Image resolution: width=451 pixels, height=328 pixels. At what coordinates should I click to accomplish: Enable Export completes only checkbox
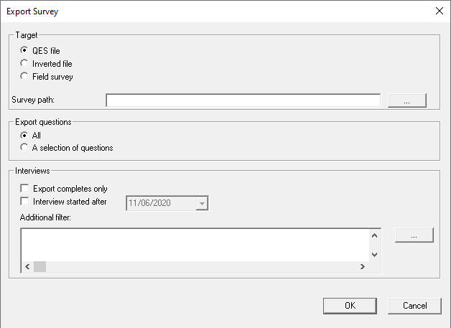(24, 188)
